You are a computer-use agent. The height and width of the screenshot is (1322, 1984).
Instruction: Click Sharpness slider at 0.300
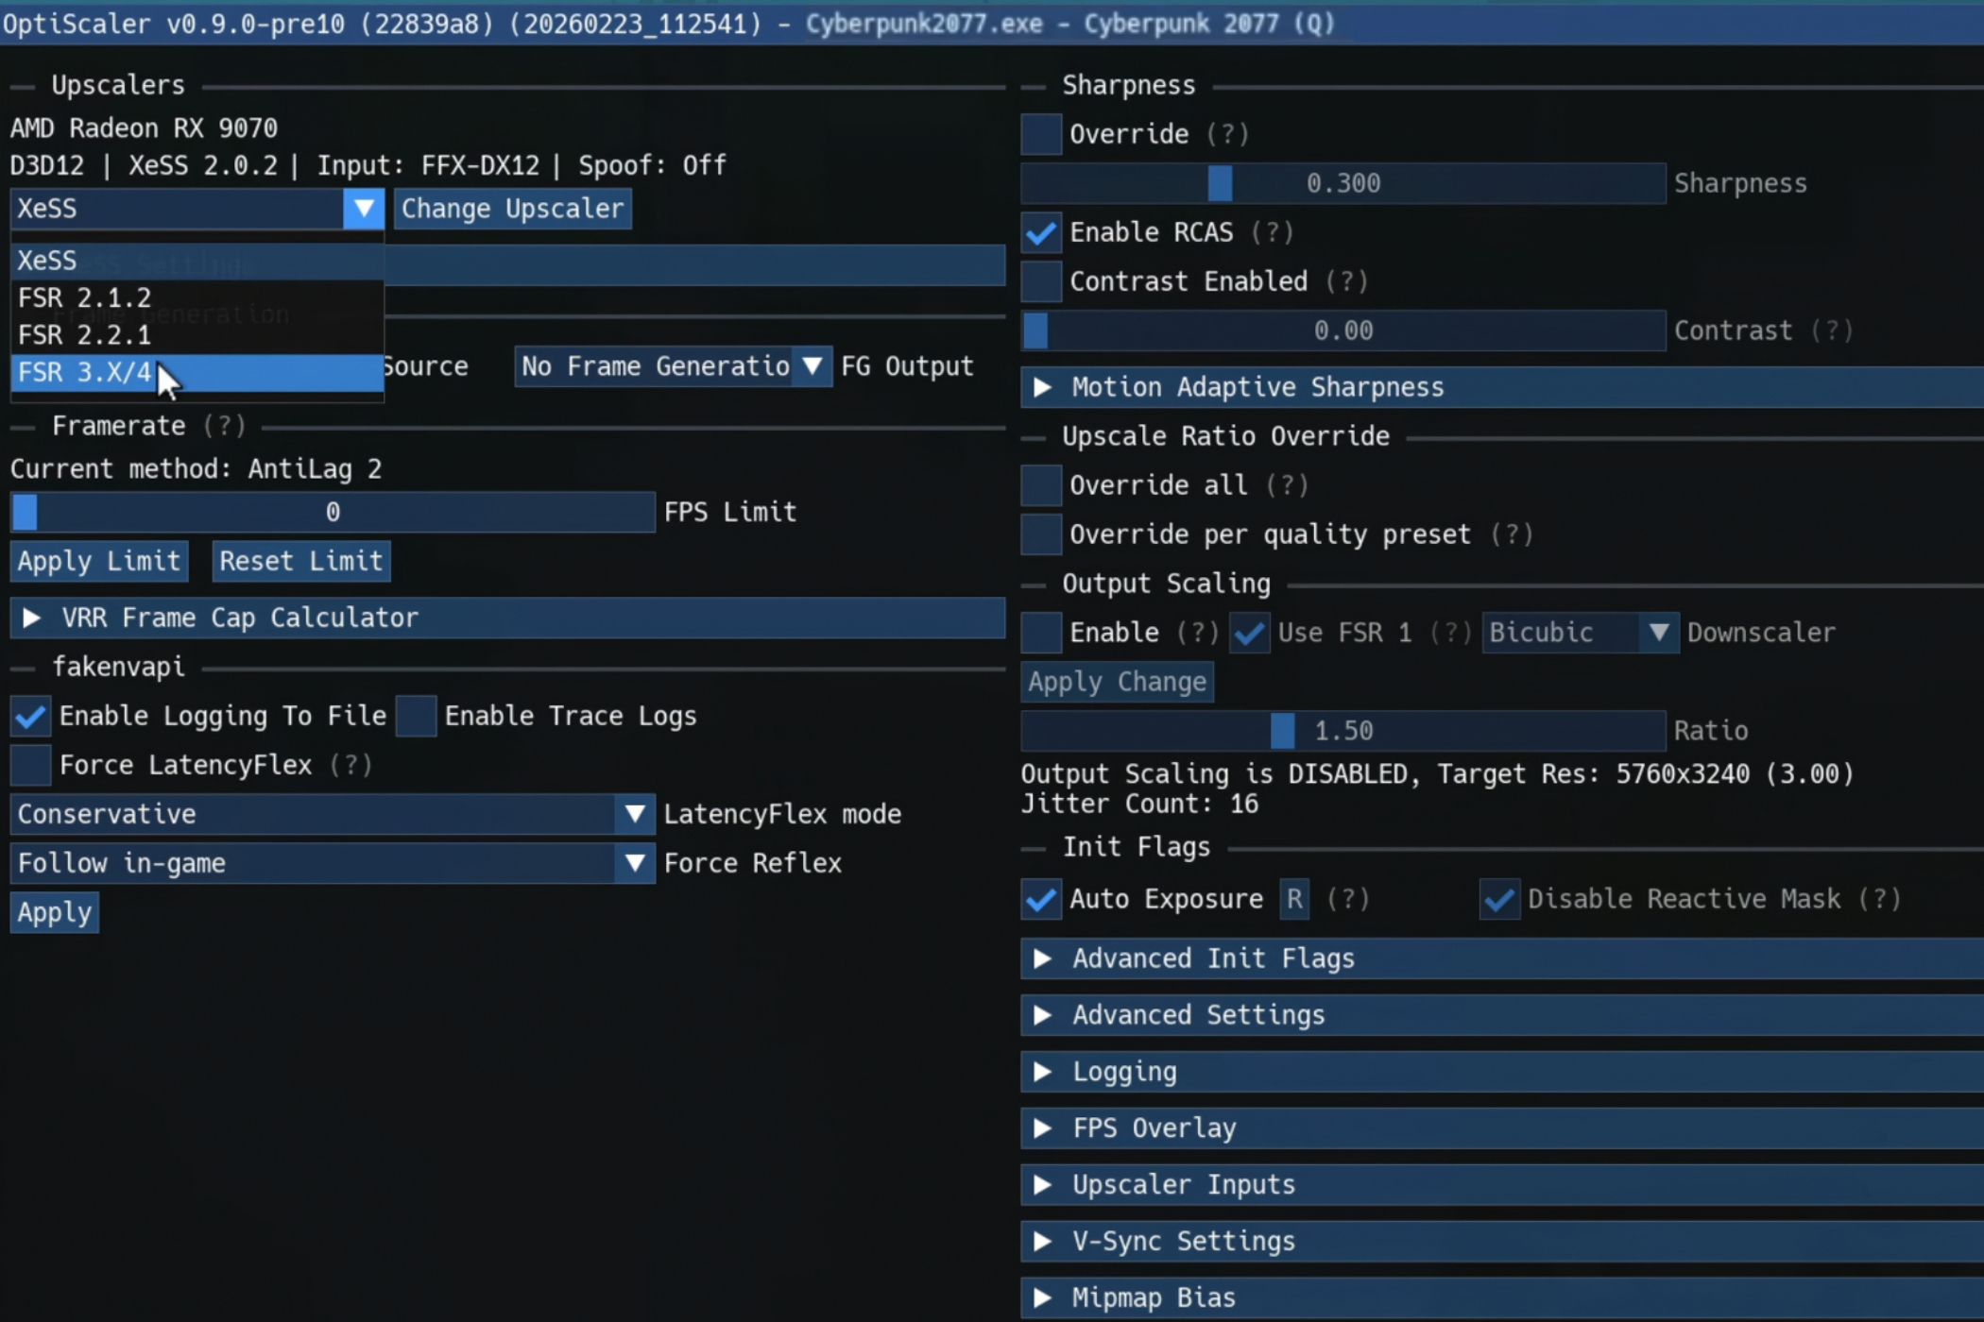[x=1343, y=183]
